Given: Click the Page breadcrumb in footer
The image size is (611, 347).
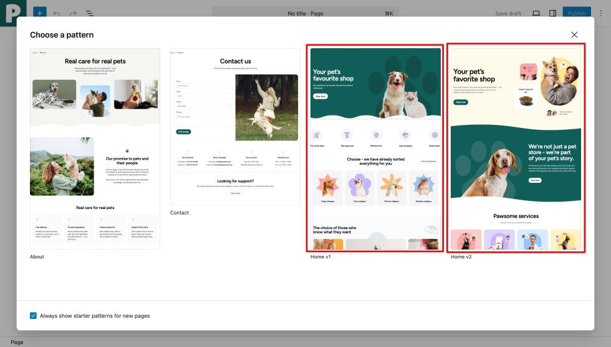Looking at the screenshot, I should [x=17, y=342].
